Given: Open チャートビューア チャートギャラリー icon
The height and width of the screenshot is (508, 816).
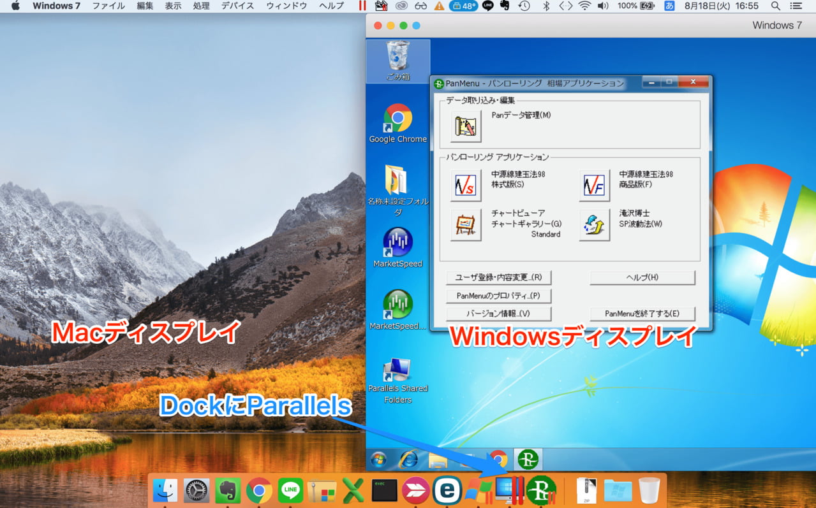Looking at the screenshot, I should 465,225.
